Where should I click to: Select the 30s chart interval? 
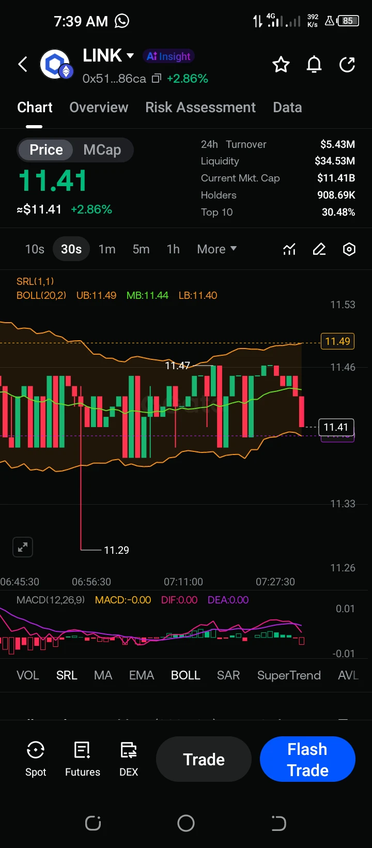[71, 249]
